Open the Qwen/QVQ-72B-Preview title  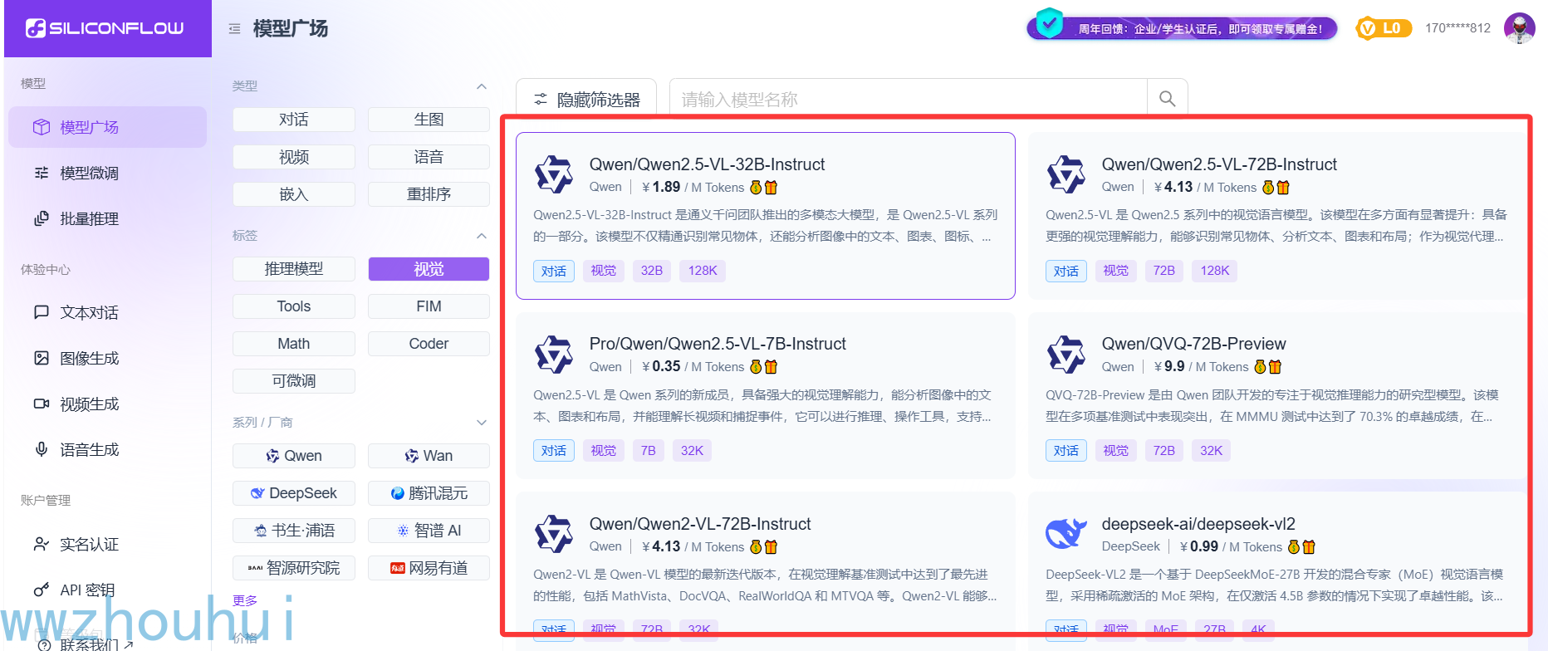[x=1193, y=344]
